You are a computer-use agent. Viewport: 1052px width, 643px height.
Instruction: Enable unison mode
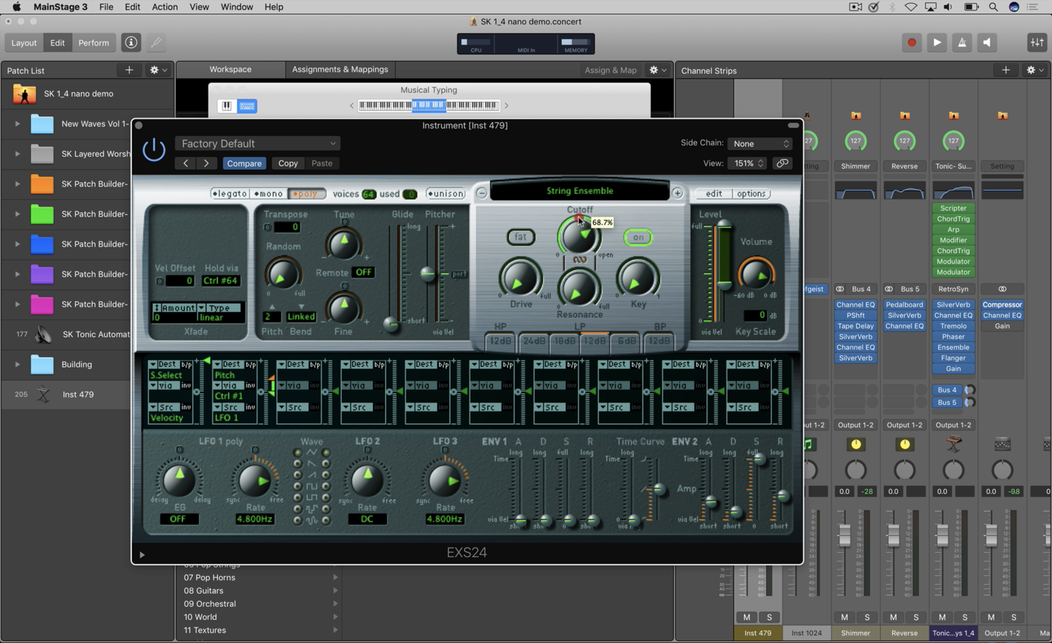(x=446, y=194)
